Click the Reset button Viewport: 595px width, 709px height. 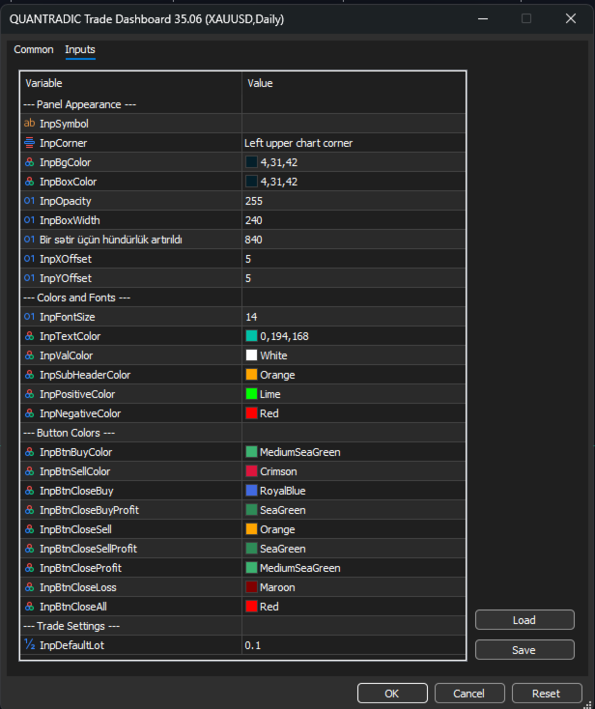[547, 694]
